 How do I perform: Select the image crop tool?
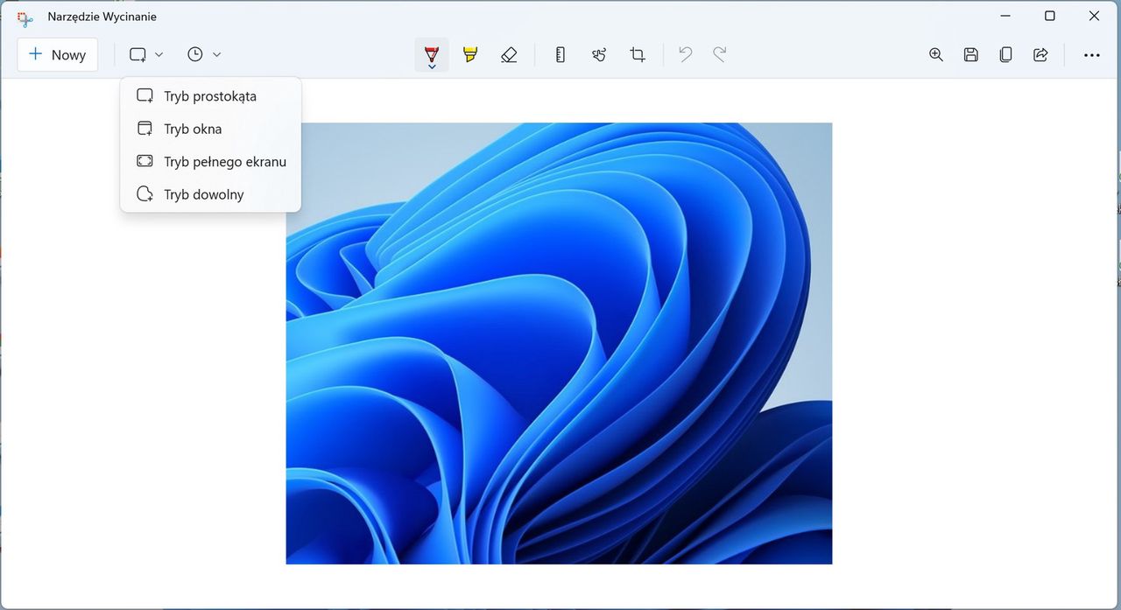638,54
